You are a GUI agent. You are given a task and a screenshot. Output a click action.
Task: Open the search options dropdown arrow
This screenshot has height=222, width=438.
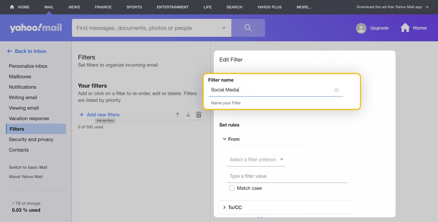pyautogui.click(x=224, y=28)
